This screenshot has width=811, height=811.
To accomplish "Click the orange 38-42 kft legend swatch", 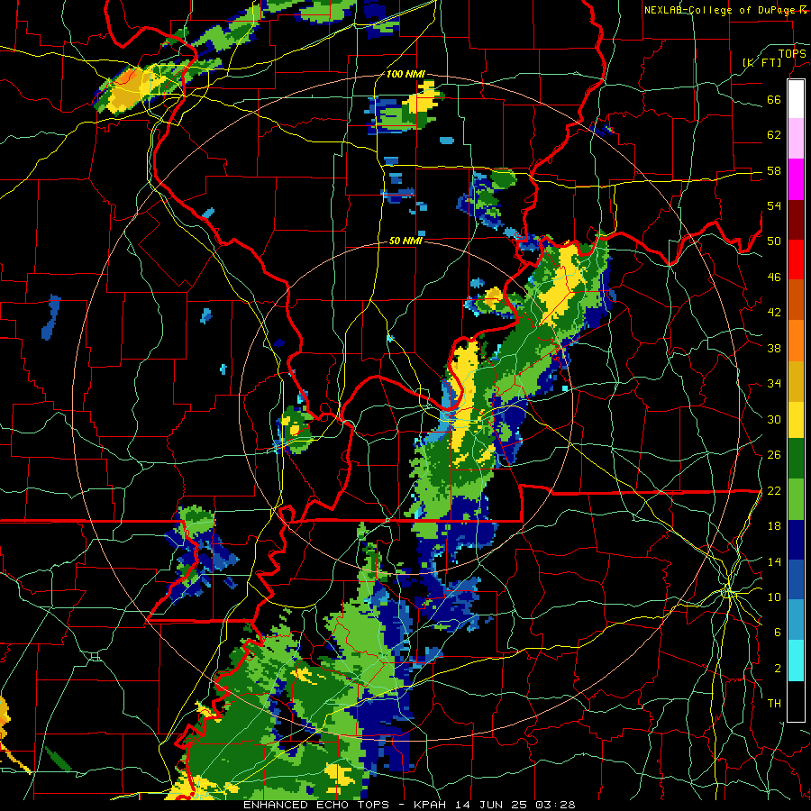I will (796, 341).
